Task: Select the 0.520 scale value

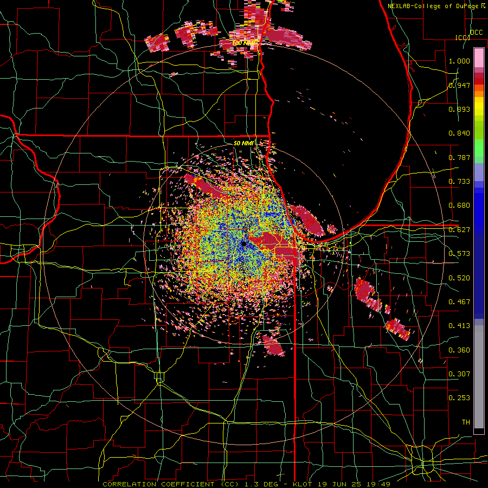Action: (459, 278)
